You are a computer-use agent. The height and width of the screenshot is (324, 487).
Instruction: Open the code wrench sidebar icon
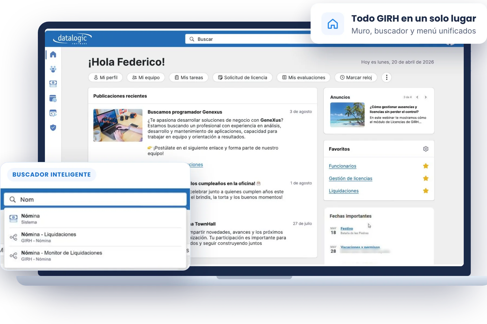[x=53, y=113]
